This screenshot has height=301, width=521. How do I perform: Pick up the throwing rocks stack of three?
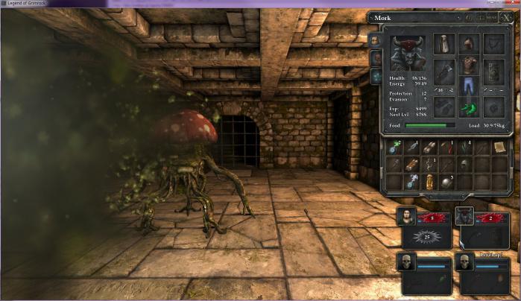coord(446,182)
